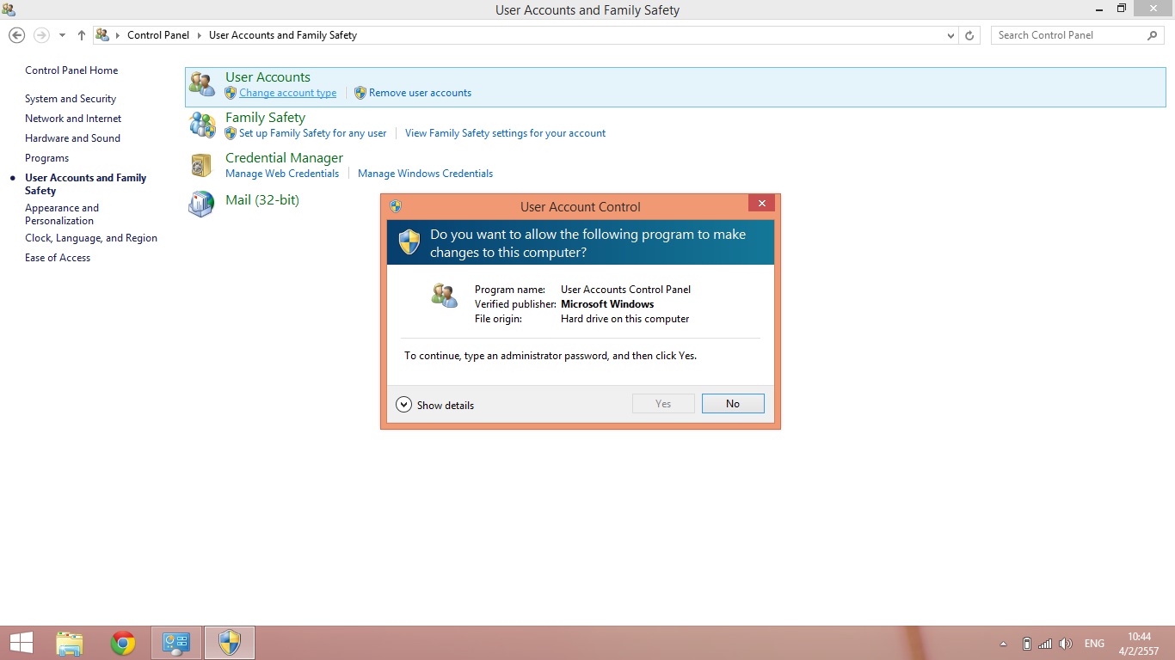This screenshot has width=1175, height=660.
Task: Check the battery status tray icon
Action: (1026, 644)
